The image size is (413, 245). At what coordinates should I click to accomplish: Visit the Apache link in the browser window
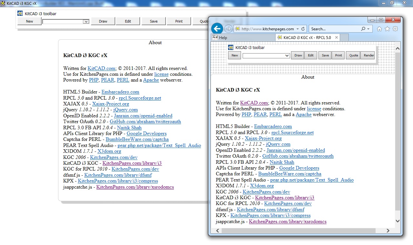304,114
